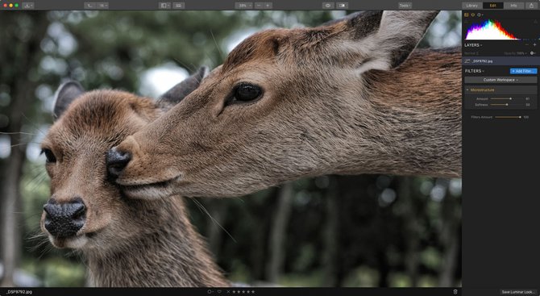Select the _DSF9792.jpg layer
This screenshot has height=296, width=540.
tap(501, 61)
